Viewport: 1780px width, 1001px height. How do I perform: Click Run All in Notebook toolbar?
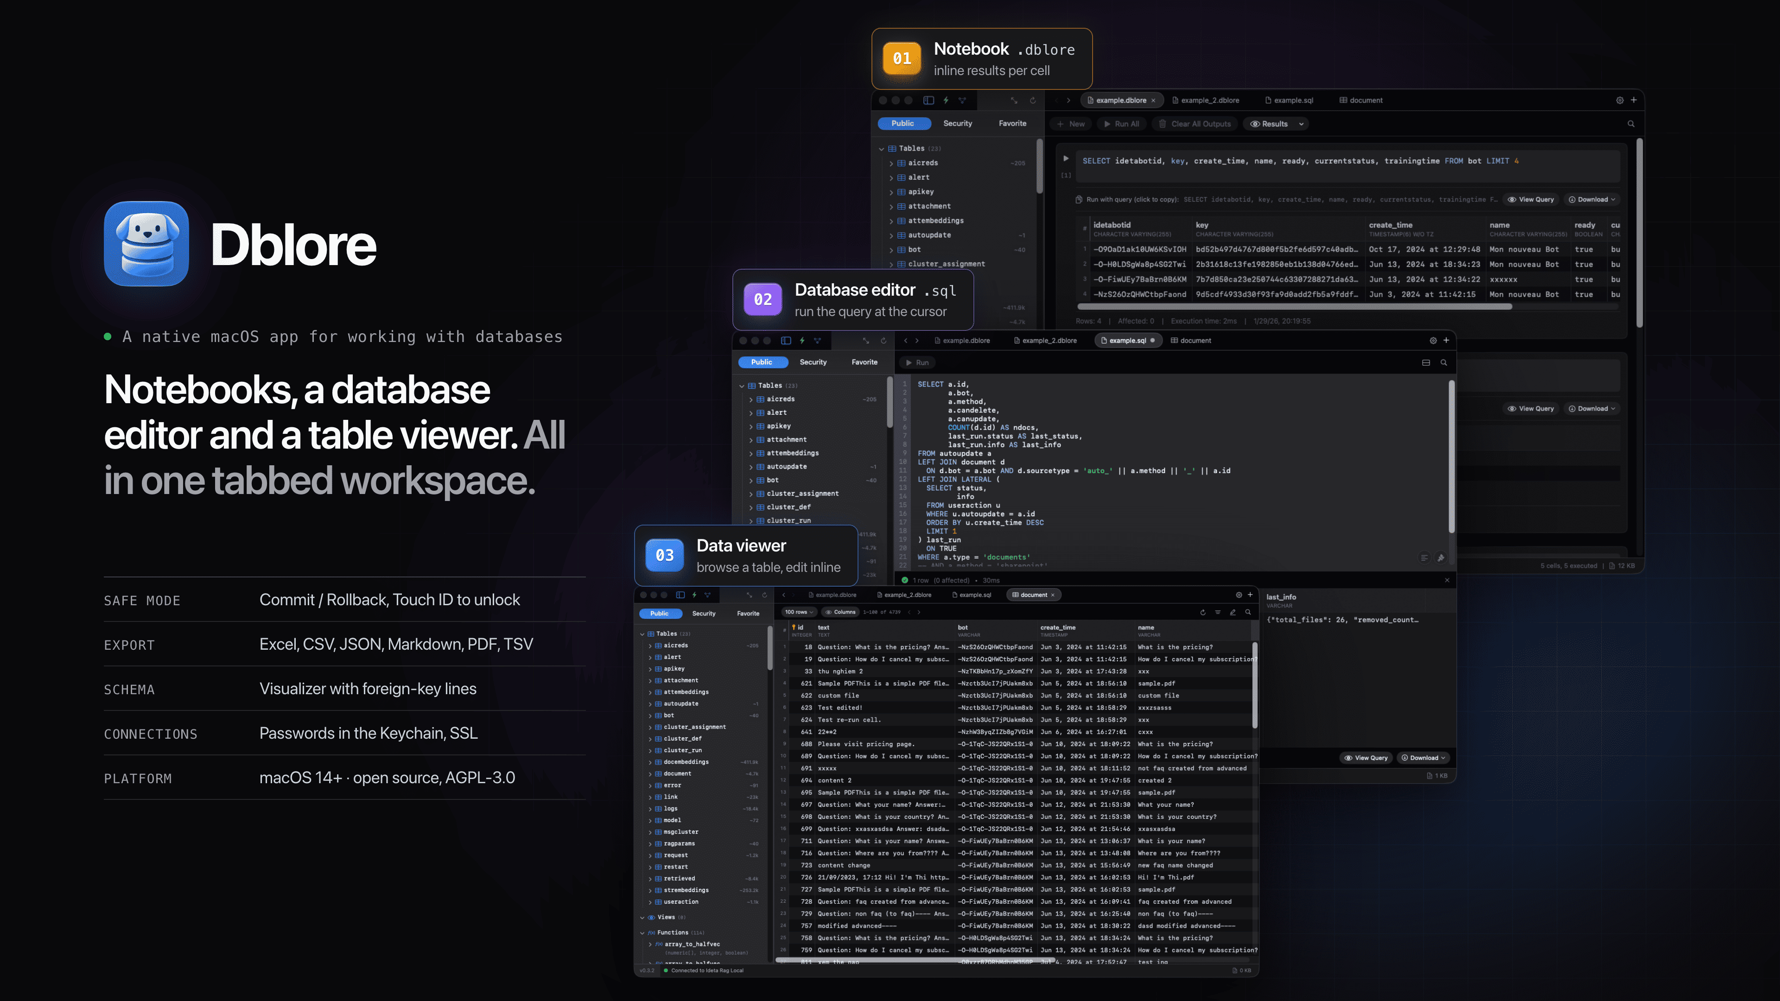[x=1122, y=124]
